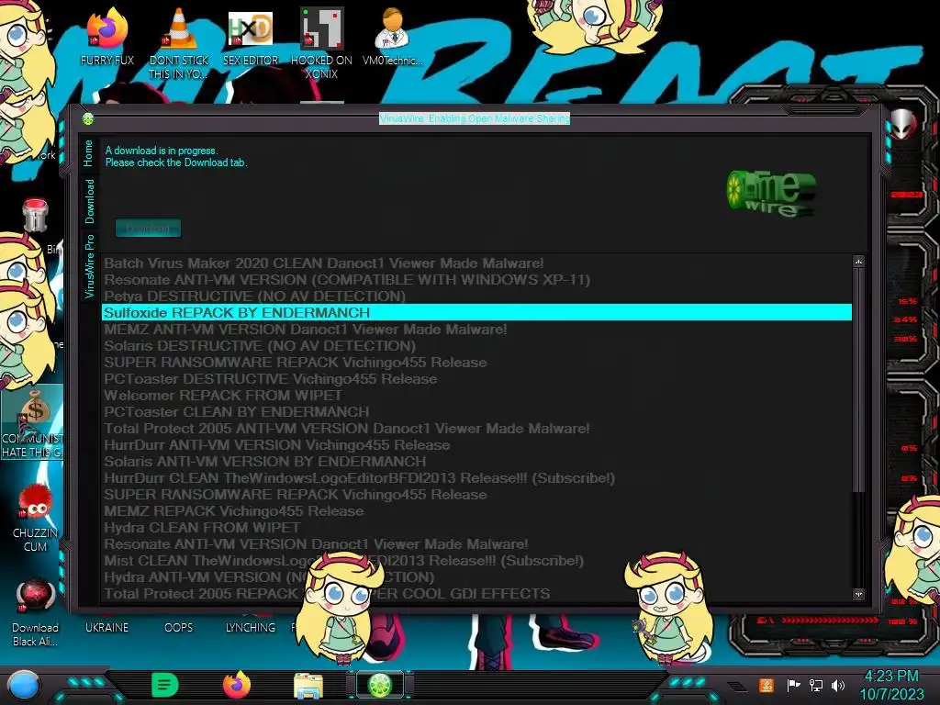Click the lime icon in VirusWire title bar

tap(88, 118)
